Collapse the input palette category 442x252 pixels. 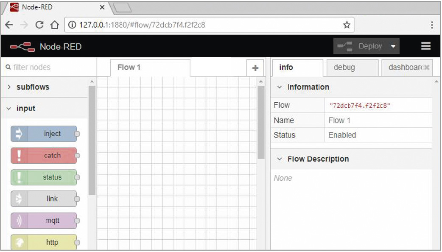pyautogui.click(x=45, y=108)
